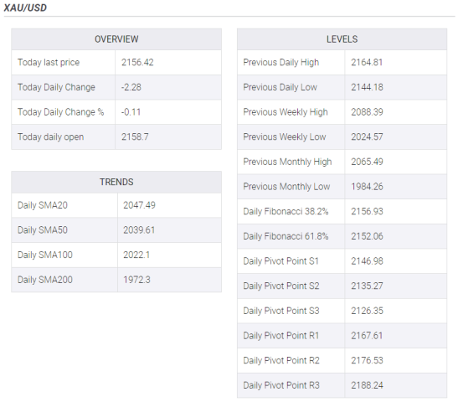Click the Daily SMA20 value 2047.49
Image resolution: width=458 pixels, height=402 pixels.
[139, 205]
